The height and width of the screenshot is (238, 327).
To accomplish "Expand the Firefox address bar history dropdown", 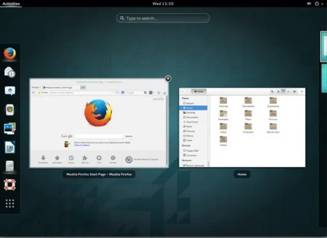I will click(114, 93).
